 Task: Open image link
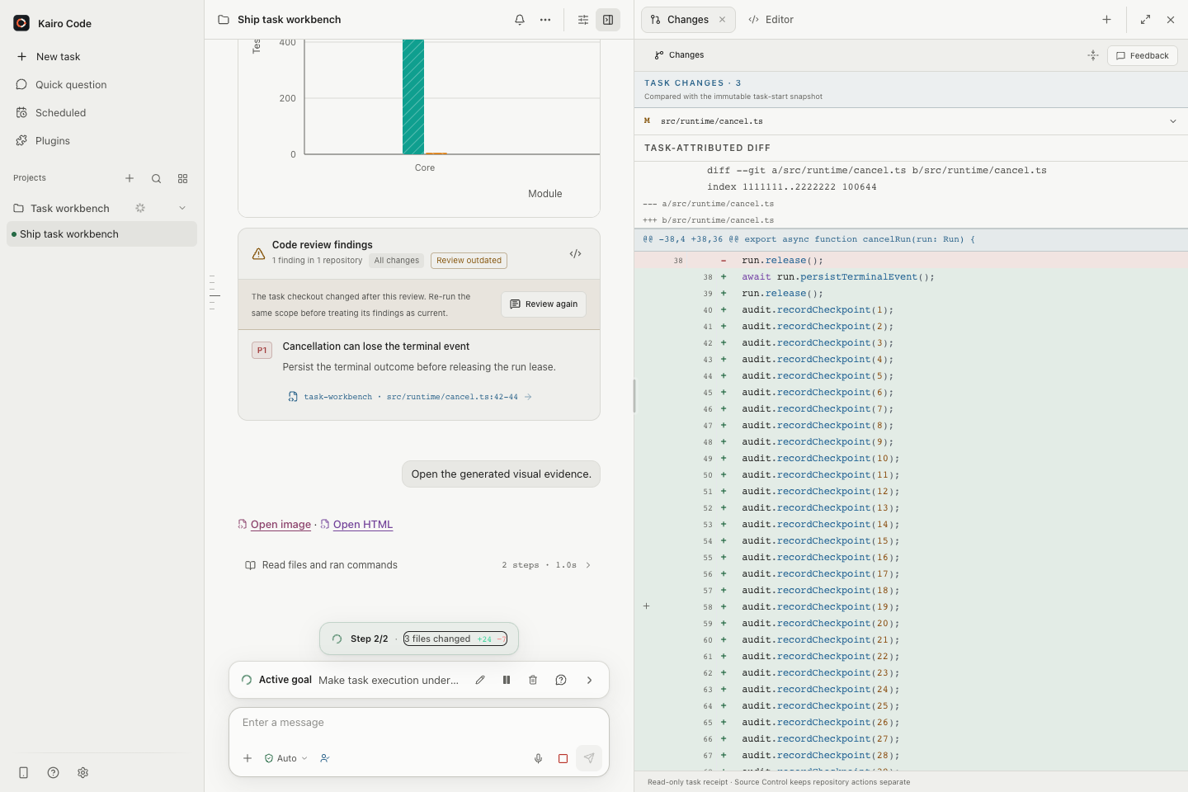tap(280, 525)
